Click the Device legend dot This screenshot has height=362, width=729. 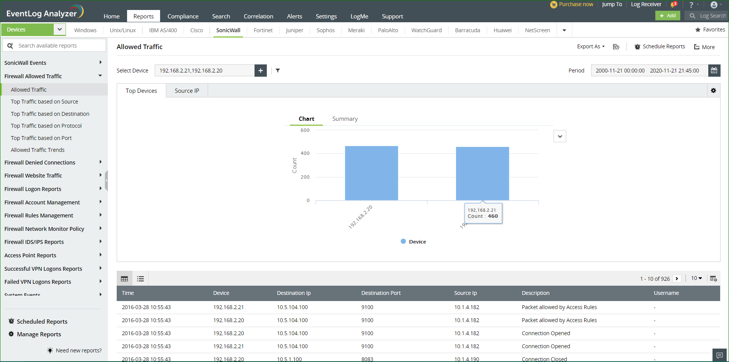tap(403, 242)
